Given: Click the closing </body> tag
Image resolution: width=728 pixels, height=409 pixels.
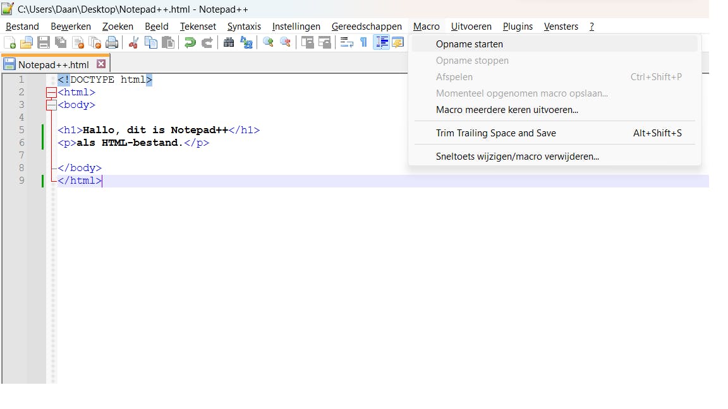Looking at the screenshot, I should point(80,168).
